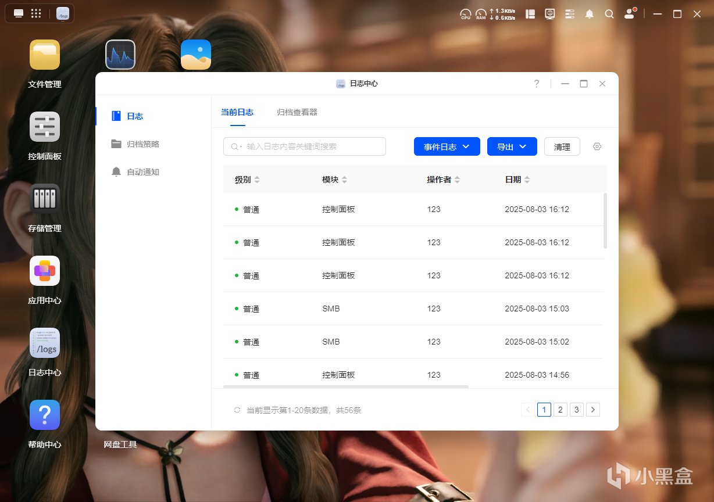
Task: Click the network speed indicator
Action: (502, 14)
